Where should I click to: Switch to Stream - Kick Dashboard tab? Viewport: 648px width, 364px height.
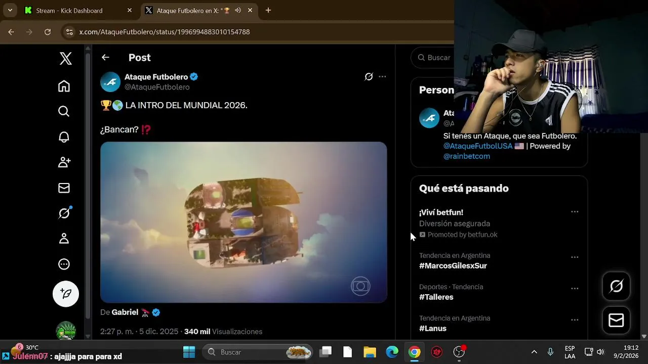click(x=76, y=11)
